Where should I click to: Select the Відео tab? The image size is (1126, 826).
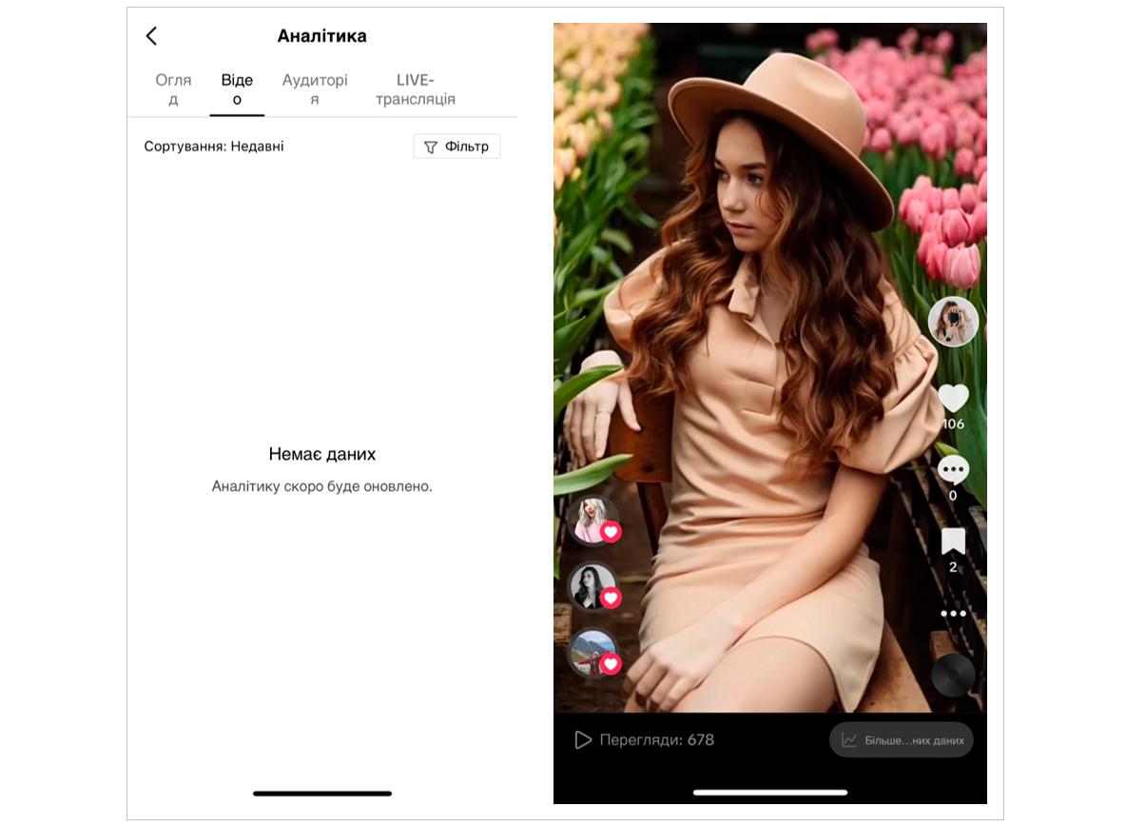[x=237, y=89]
